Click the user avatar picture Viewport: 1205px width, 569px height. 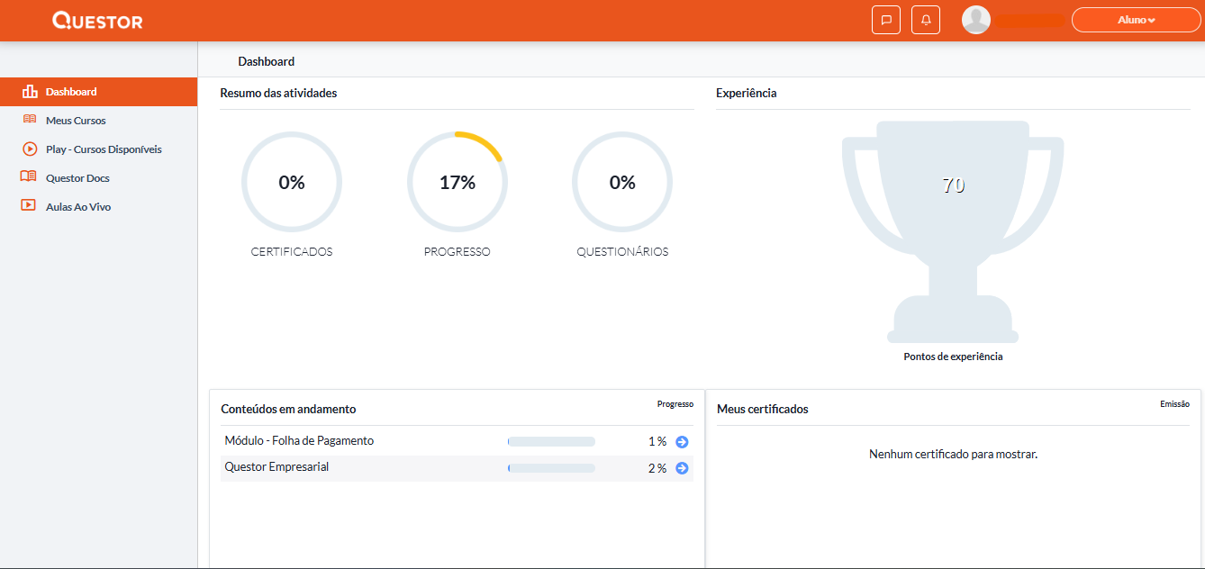tap(976, 20)
